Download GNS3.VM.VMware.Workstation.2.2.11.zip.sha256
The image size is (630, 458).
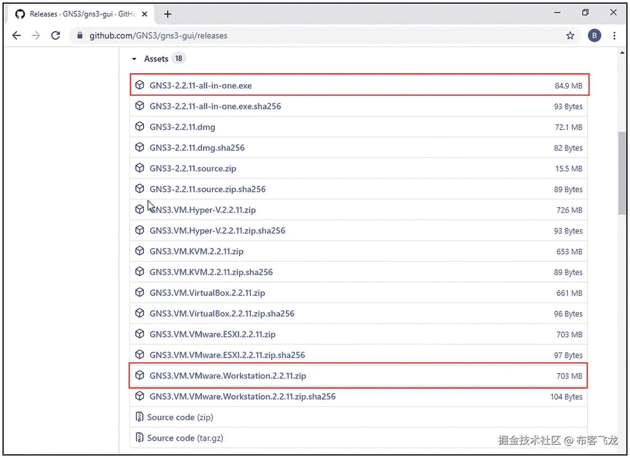242,397
